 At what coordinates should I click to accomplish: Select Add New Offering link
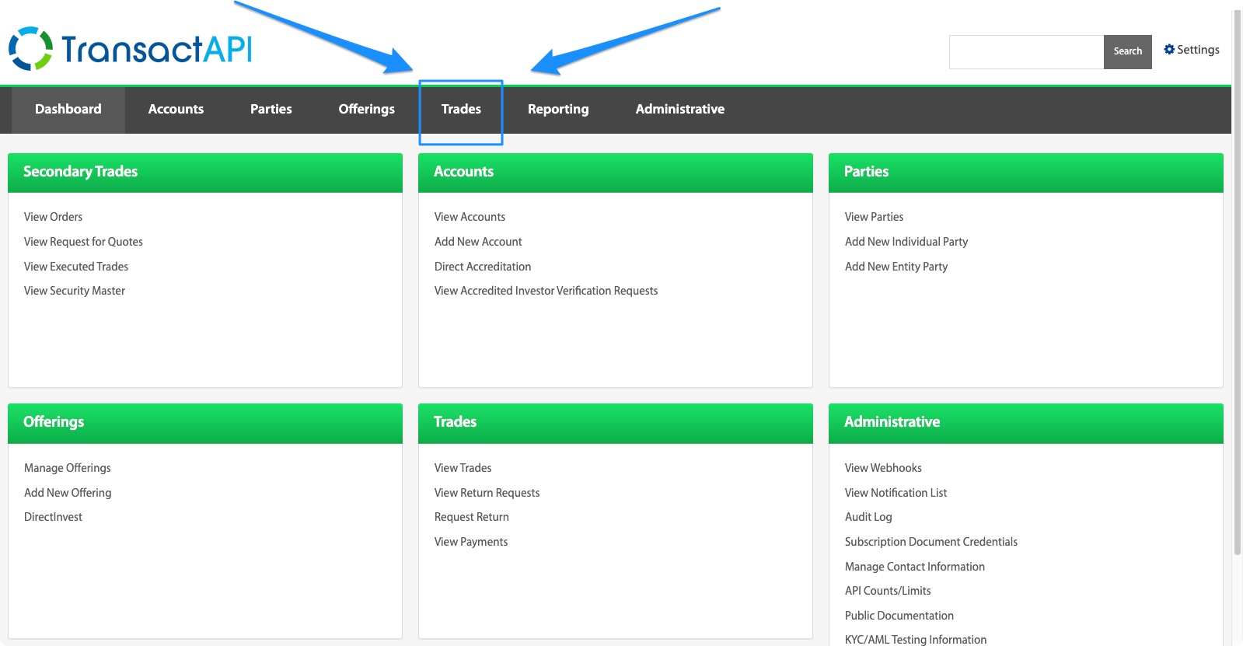(68, 493)
